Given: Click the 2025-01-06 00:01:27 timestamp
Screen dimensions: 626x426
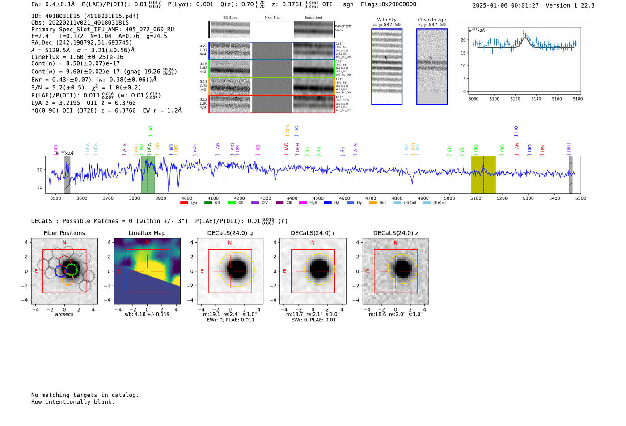Looking at the screenshot, I should [x=505, y=5].
